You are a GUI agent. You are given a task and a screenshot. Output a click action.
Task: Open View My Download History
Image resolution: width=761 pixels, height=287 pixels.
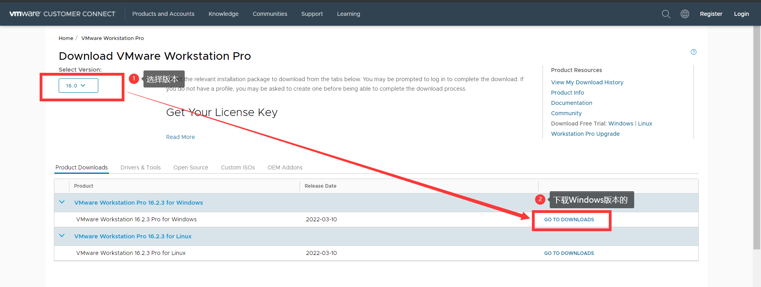pos(587,82)
